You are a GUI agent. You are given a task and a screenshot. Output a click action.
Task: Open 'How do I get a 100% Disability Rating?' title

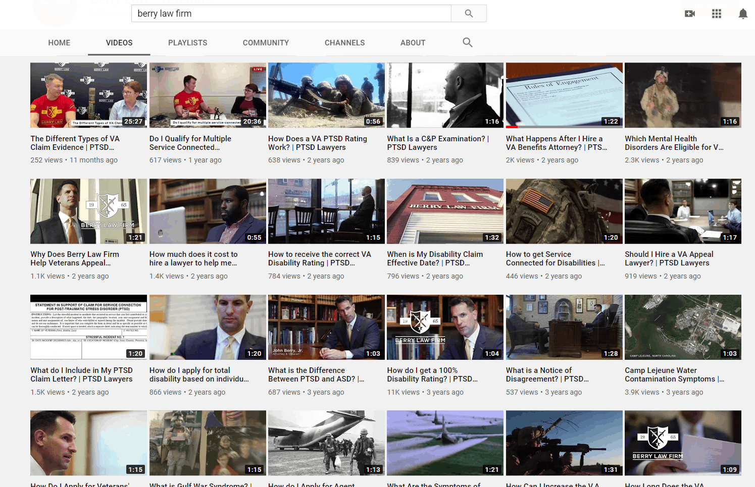coord(432,375)
